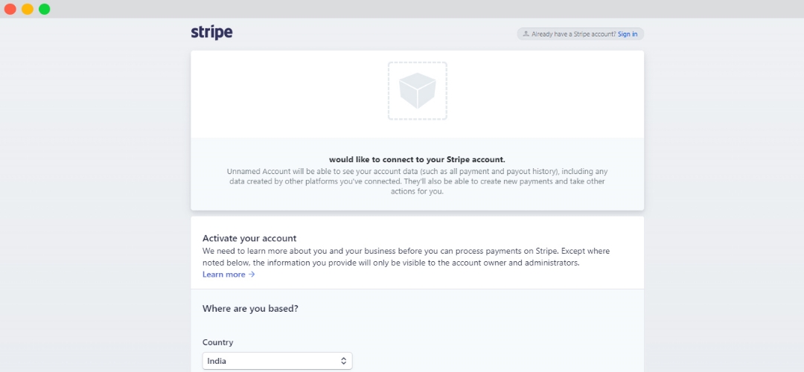Close the window with the red button

point(10,9)
